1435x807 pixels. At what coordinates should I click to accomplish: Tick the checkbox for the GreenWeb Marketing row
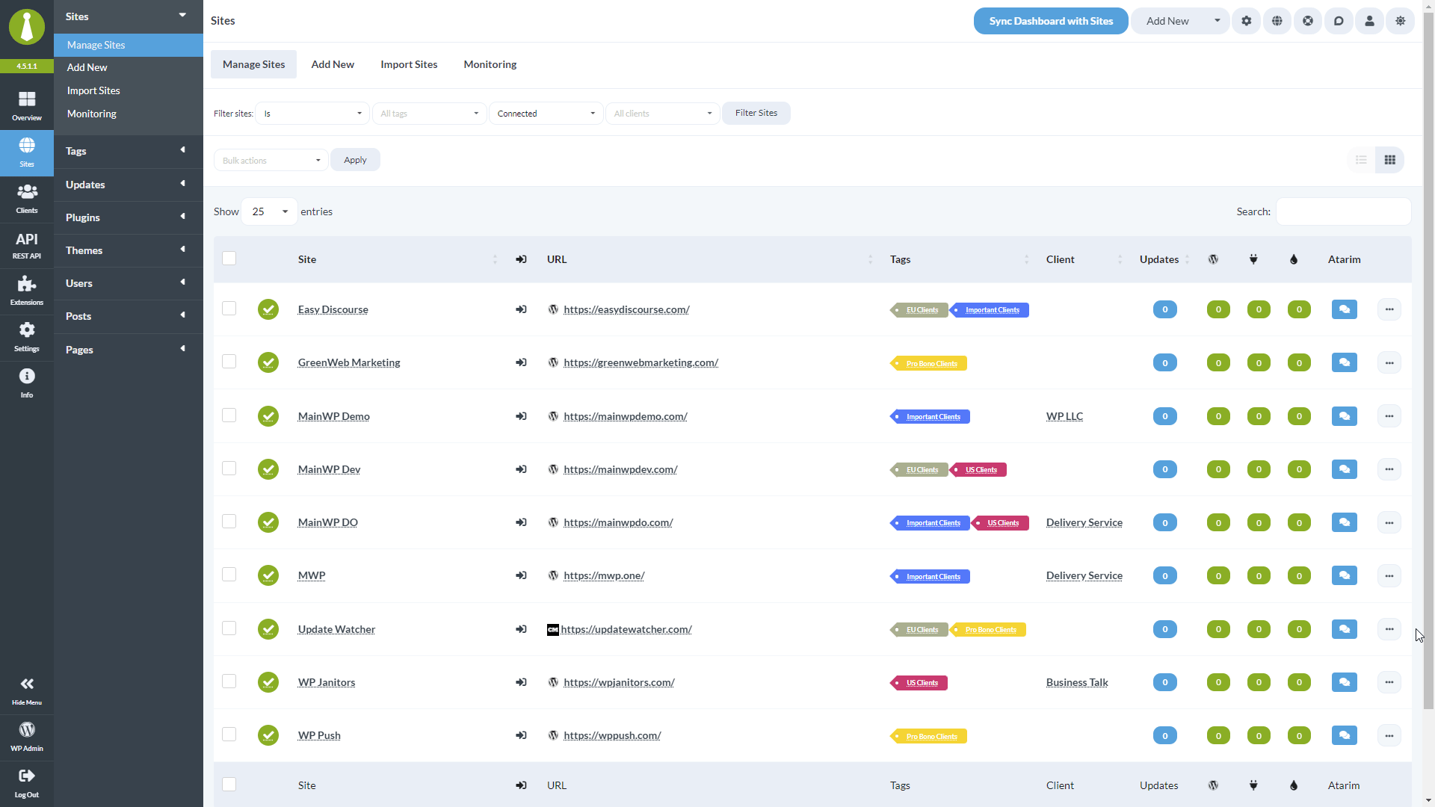229,362
